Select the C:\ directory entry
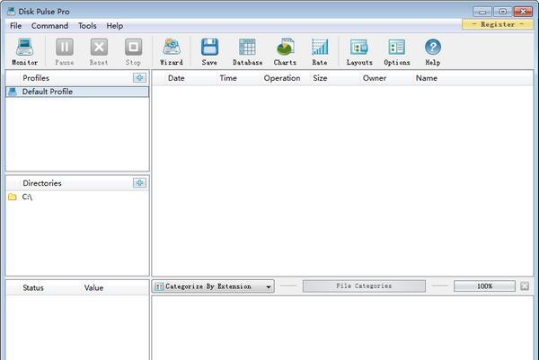The width and height of the screenshot is (539, 360). click(x=77, y=197)
